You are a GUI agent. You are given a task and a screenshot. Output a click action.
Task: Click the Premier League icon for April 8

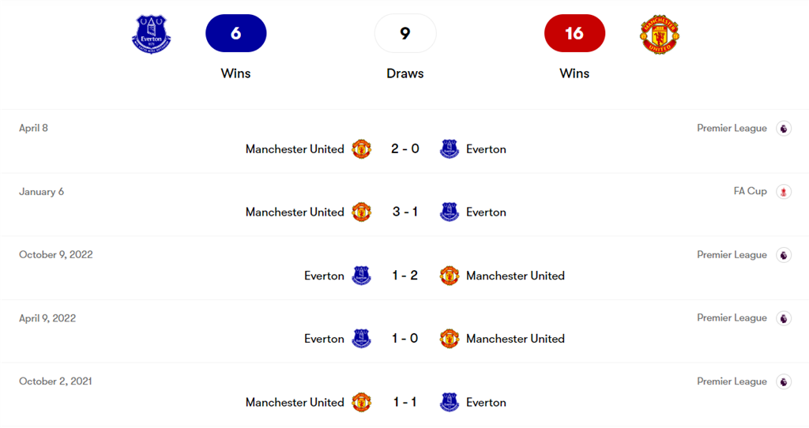click(x=783, y=129)
